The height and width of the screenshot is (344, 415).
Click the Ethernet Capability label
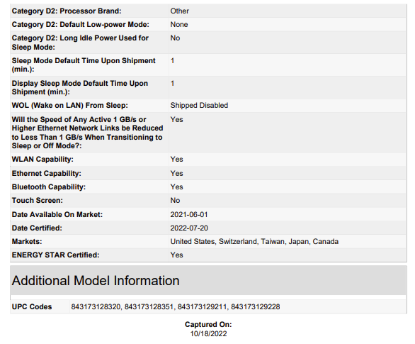[47, 173]
